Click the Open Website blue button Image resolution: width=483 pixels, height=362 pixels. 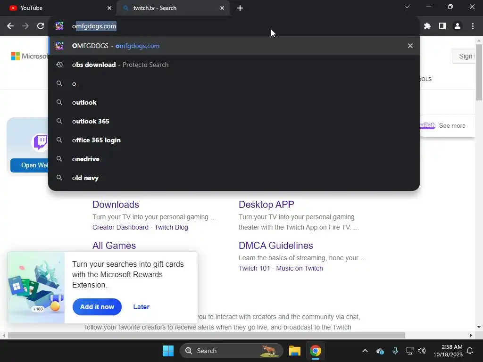30,165
